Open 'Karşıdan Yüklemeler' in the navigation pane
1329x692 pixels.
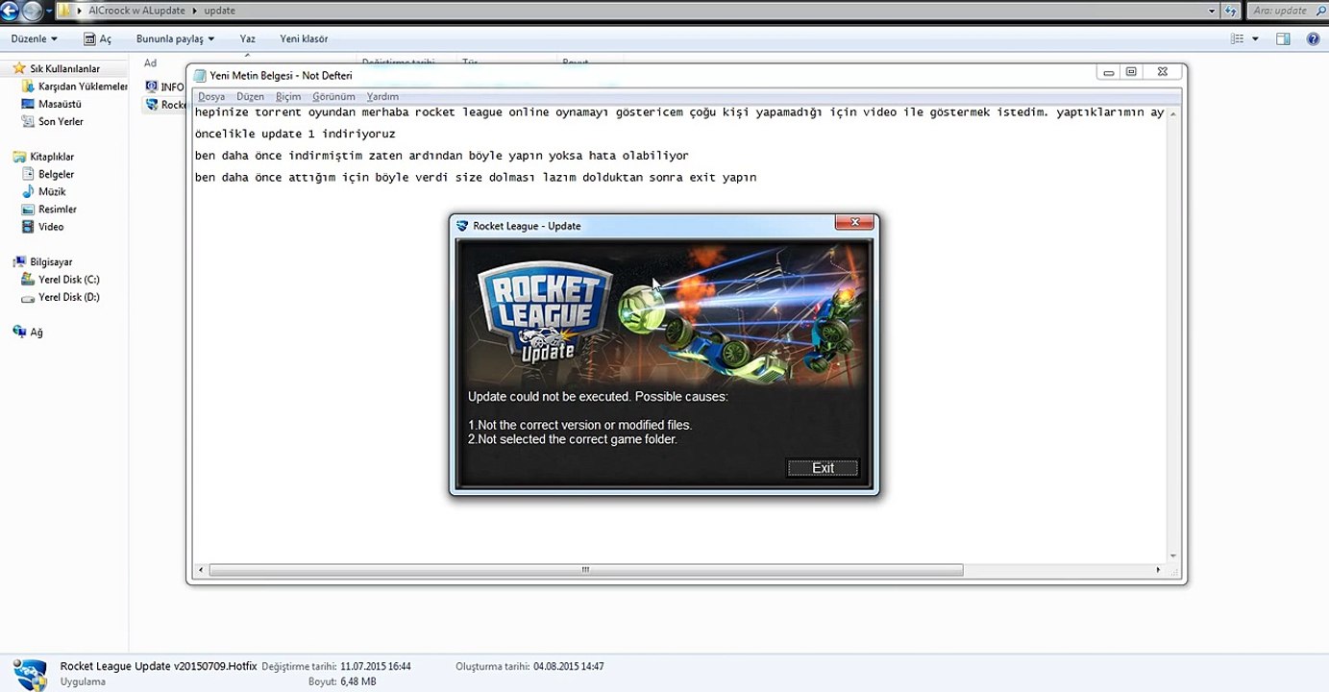(83, 86)
